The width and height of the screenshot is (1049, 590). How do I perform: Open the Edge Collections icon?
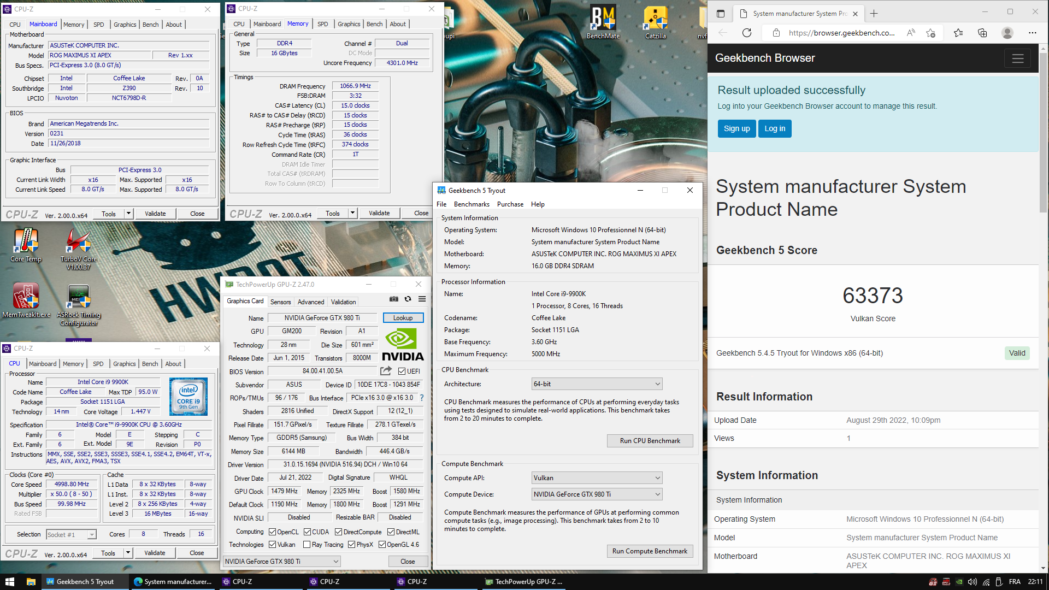pos(982,33)
